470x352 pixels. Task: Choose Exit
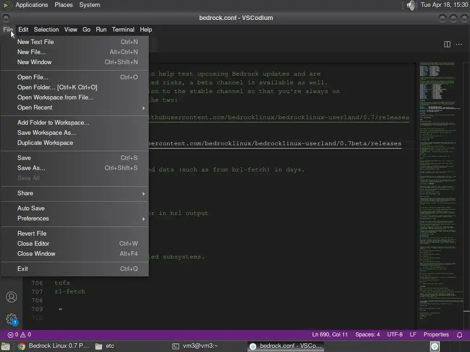pyautogui.click(x=75, y=269)
